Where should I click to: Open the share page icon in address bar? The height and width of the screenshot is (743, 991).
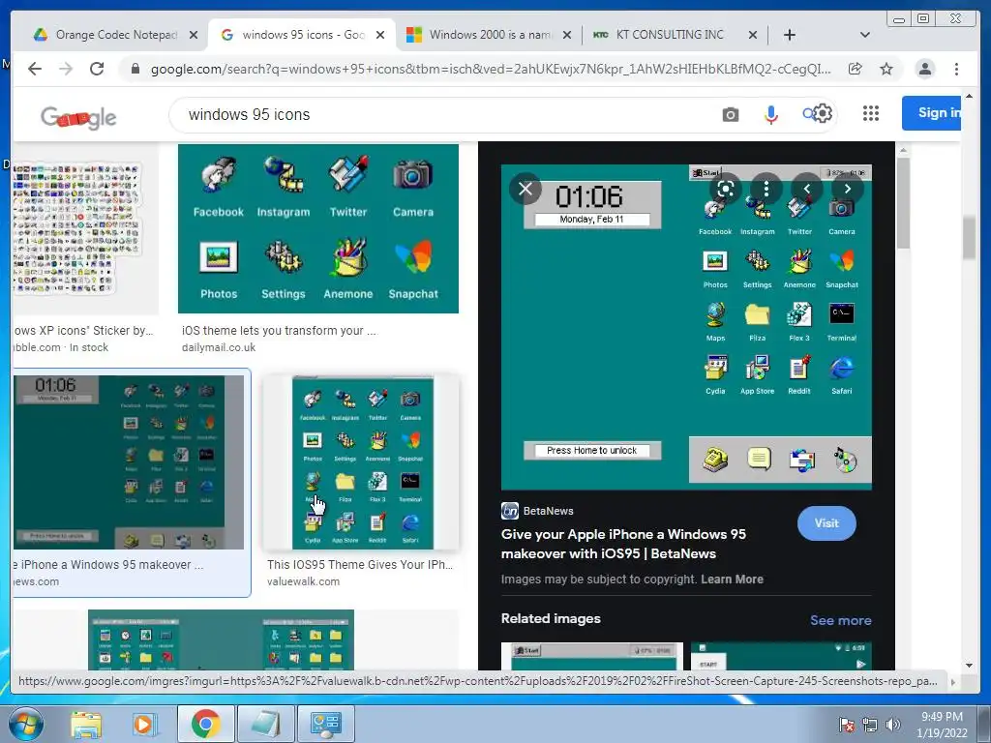tap(856, 69)
